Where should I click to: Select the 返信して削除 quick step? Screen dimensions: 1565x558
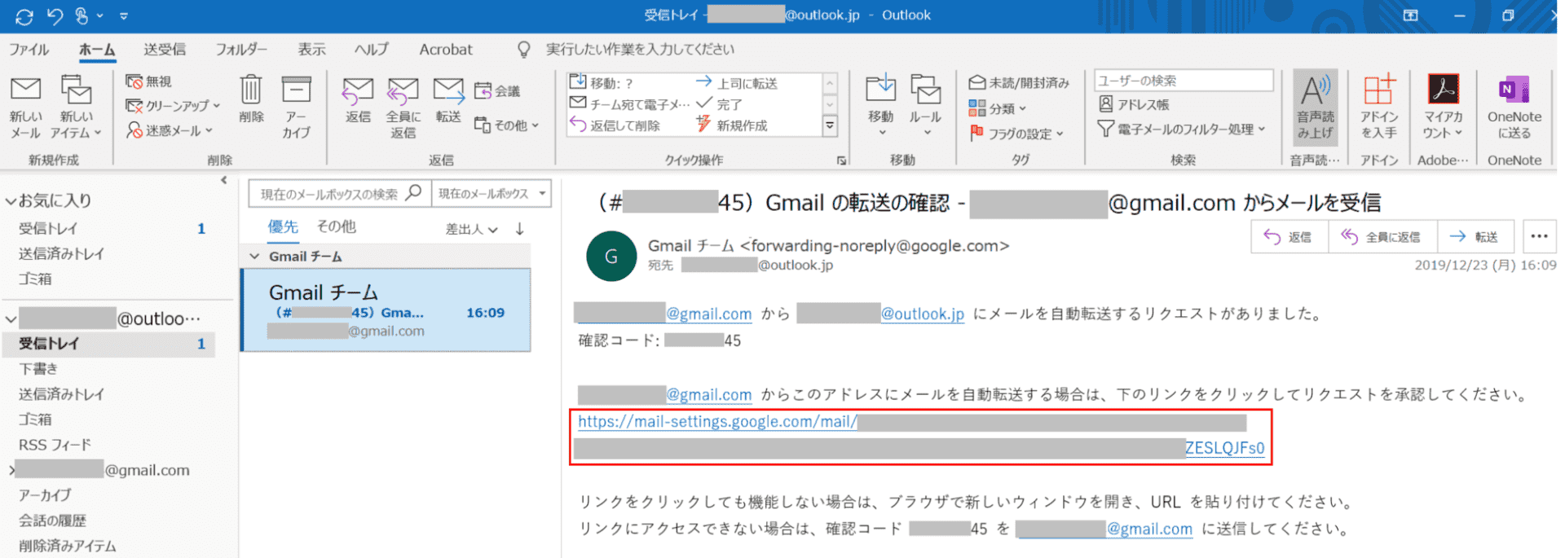[615, 125]
